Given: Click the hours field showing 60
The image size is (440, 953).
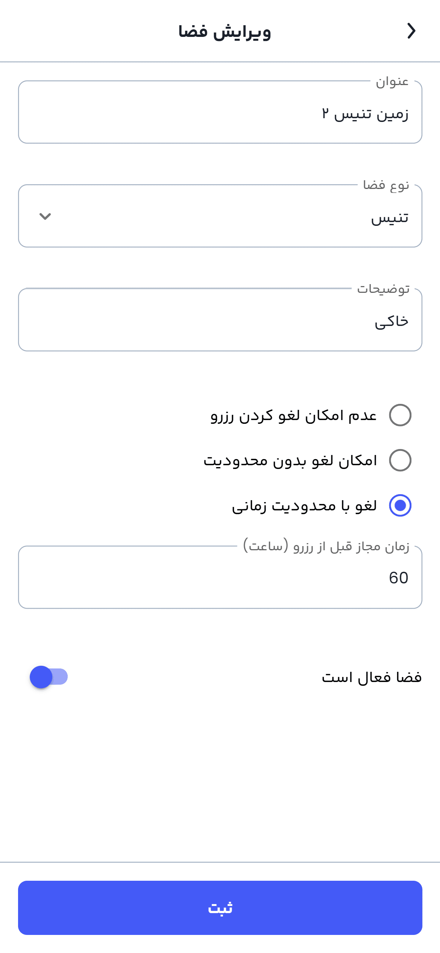Looking at the screenshot, I should tap(220, 578).
